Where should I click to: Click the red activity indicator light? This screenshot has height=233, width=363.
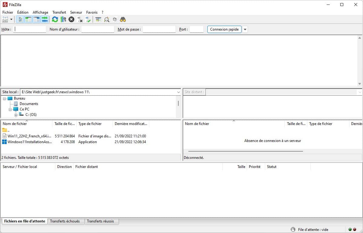point(355,230)
